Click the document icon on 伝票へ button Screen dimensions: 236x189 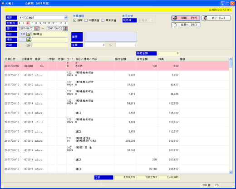point(175,25)
